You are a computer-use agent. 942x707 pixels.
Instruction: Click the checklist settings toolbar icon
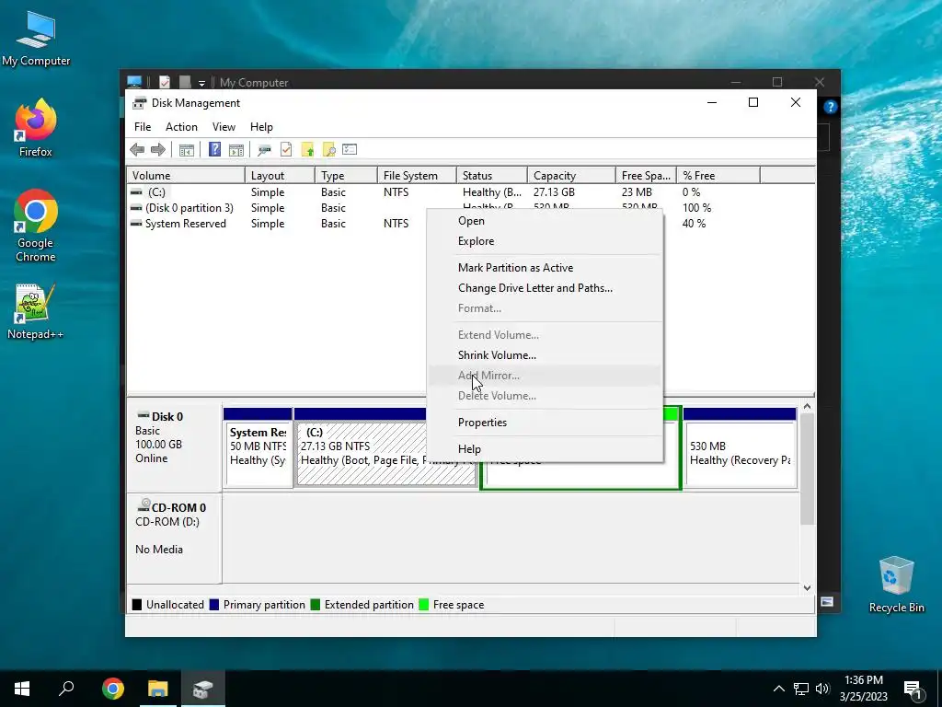350,149
